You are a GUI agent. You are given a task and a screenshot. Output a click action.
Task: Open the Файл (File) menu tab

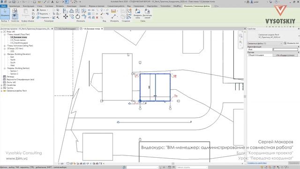point(3,6)
